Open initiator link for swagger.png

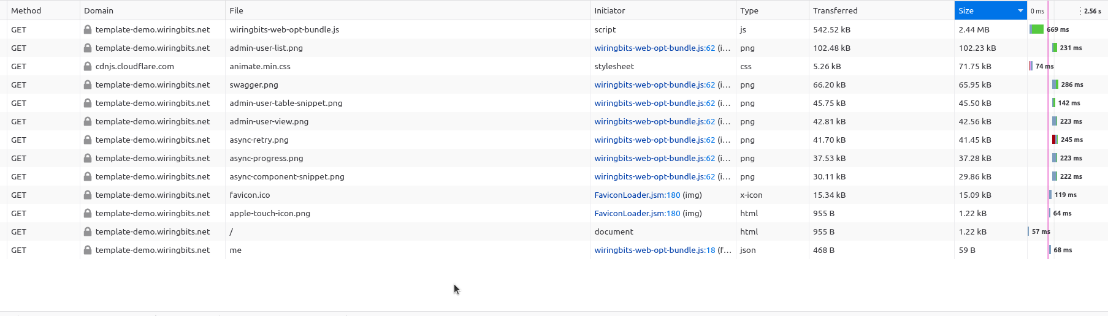pyautogui.click(x=654, y=85)
